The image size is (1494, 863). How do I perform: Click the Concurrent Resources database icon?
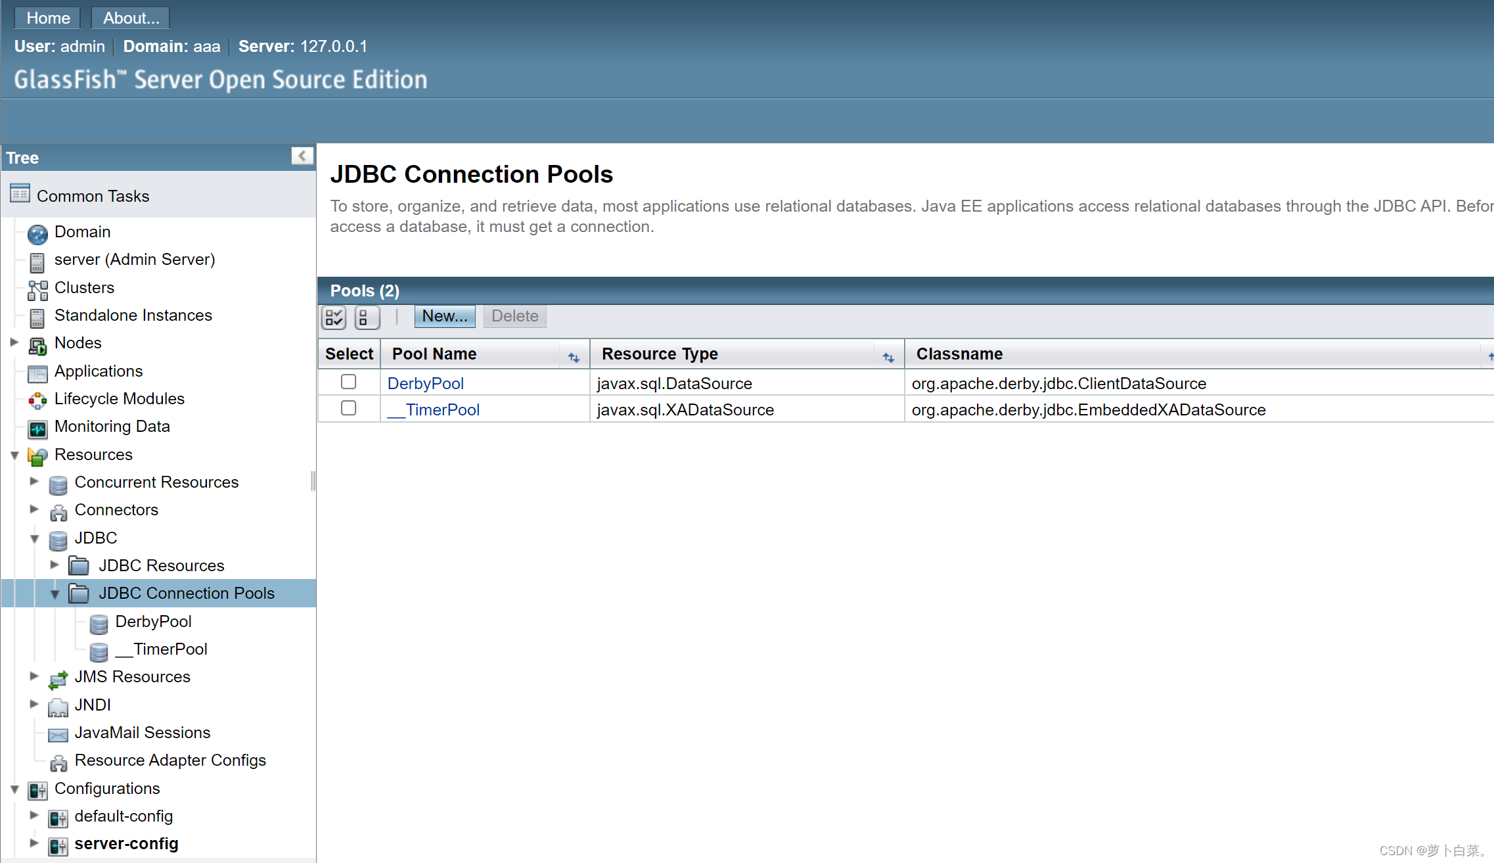point(58,484)
